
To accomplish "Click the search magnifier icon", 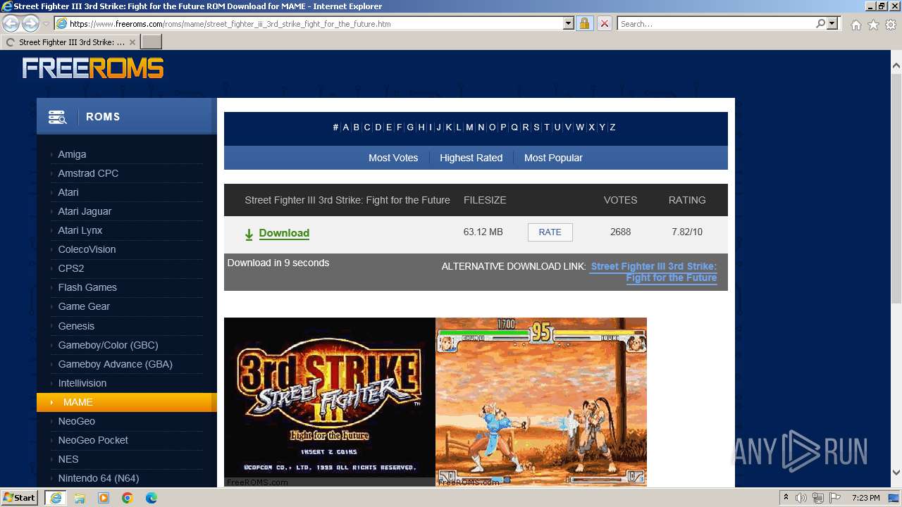I will tap(820, 23).
